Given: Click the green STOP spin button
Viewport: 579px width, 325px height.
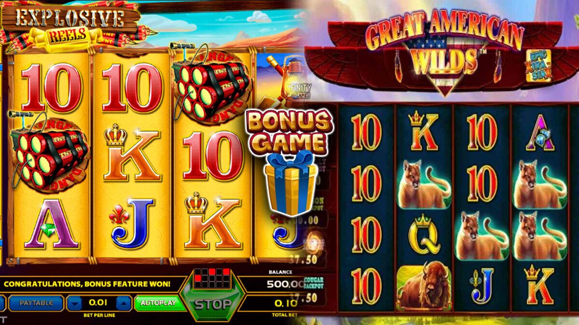Looking at the screenshot, I should click(213, 304).
